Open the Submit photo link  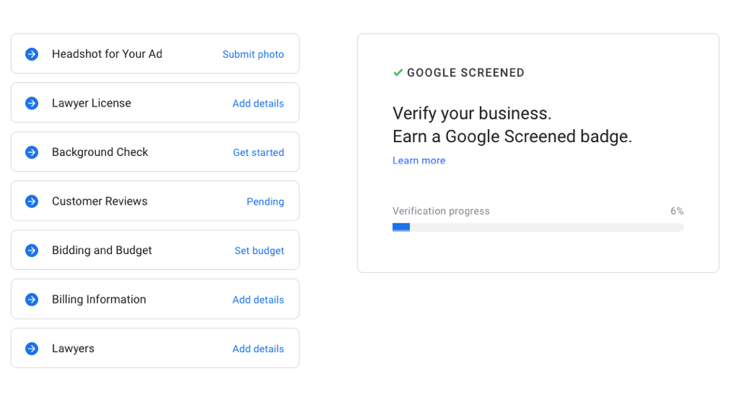tap(253, 54)
